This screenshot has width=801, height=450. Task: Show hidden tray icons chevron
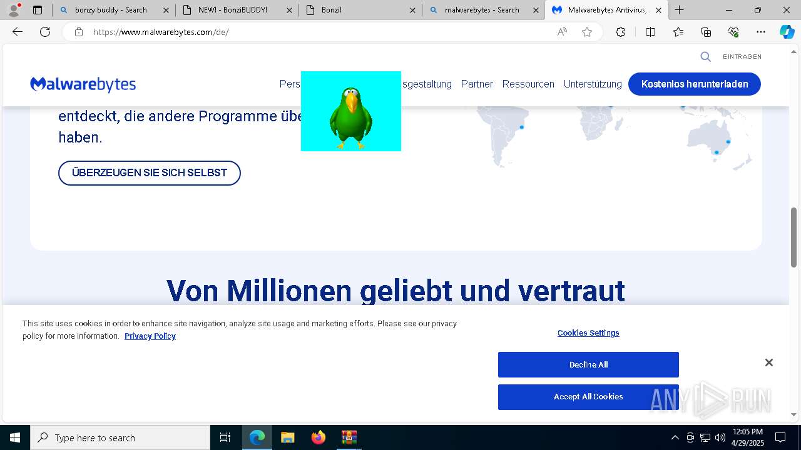tap(675, 437)
